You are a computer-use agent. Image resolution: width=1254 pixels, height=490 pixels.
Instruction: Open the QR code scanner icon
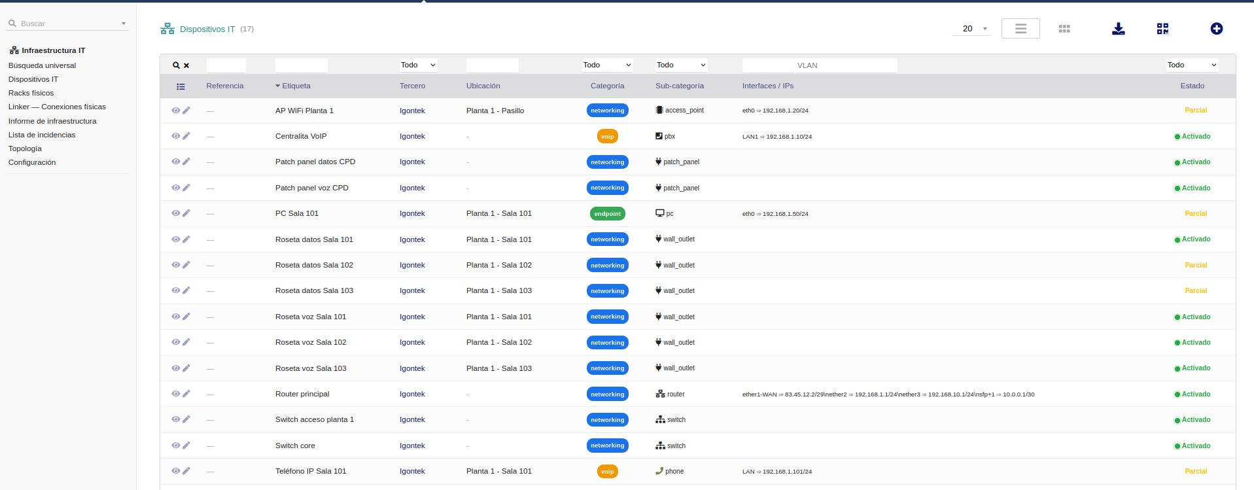[x=1162, y=29]
